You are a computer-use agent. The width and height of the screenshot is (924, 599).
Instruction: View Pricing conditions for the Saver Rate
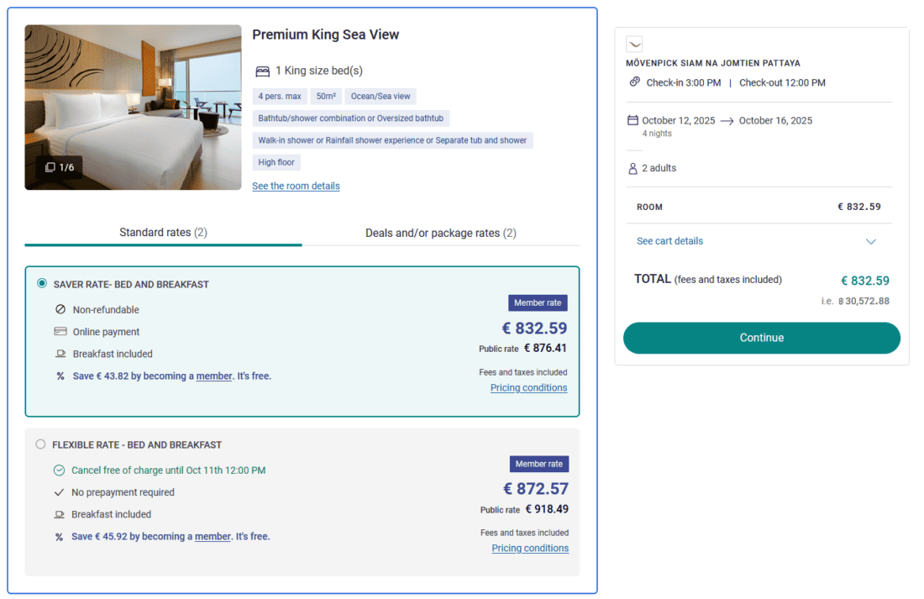click(528, 387)
